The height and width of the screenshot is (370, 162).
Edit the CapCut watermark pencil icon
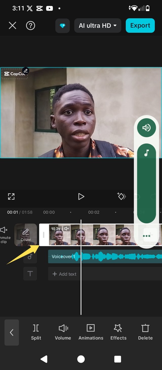(x=26, y=71)
